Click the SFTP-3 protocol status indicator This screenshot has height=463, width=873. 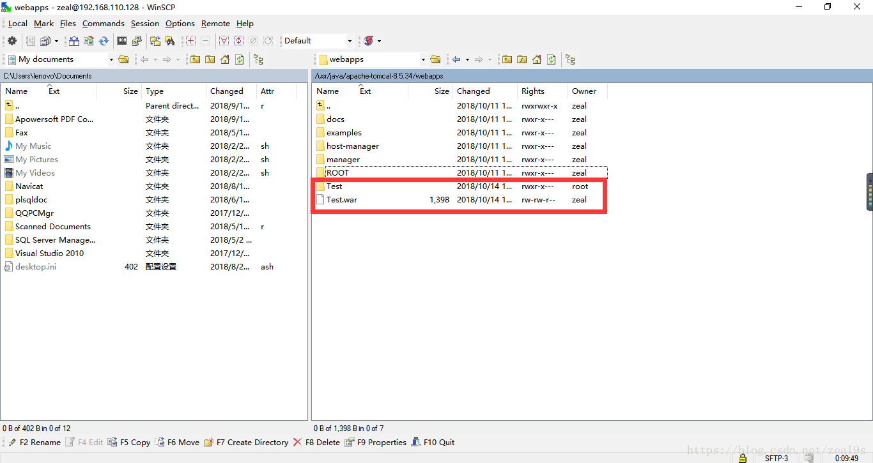776,458
